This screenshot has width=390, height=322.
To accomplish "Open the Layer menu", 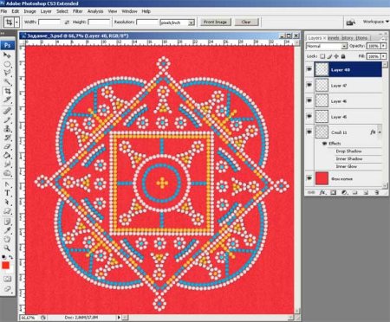I will (46, 11).
